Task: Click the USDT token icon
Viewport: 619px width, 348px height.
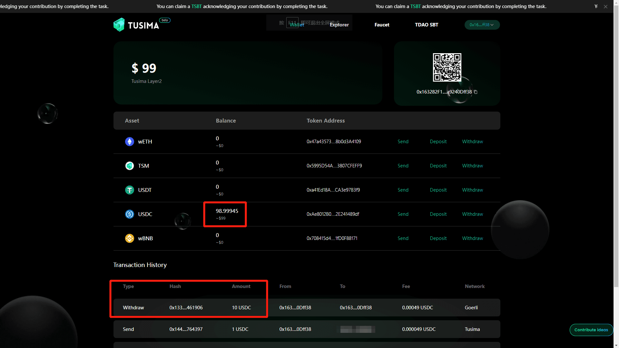Action: coord(130,190)
